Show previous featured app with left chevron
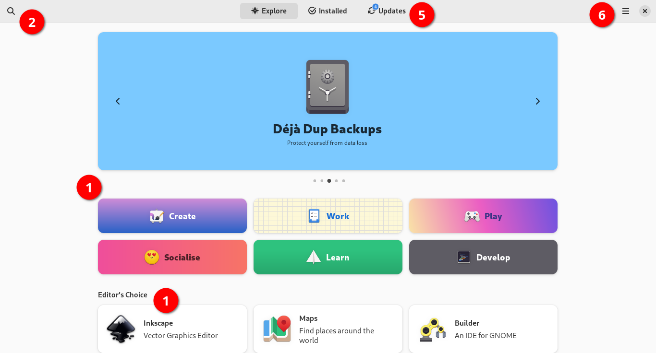Viewport: 656px width, 353px height. tap(118, 101)
